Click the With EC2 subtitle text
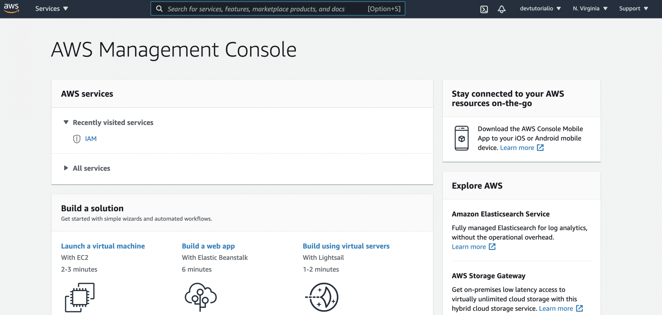This screenshot has width=662, height=315. pos(75,257)
